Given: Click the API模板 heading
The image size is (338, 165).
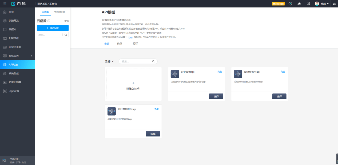Looking at the screenshot, I should click(109, 12).
